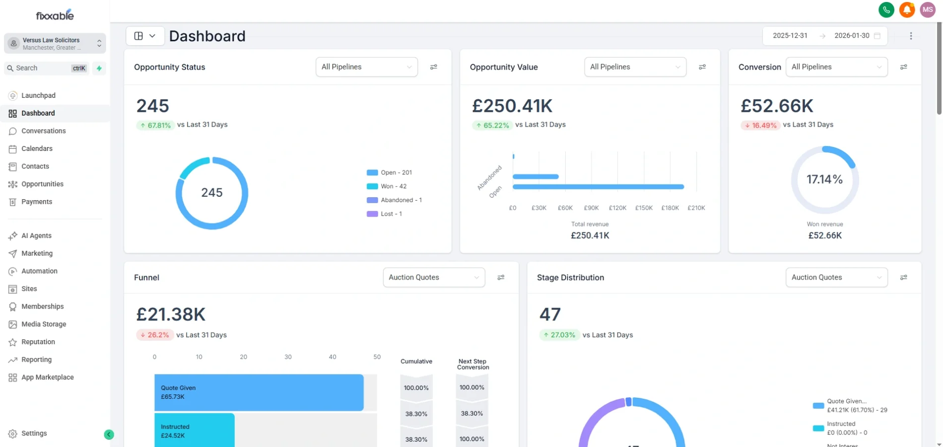Open the phone call icon in top bar
The height and width of the screenshot is (447, 943).
[886, 9]
